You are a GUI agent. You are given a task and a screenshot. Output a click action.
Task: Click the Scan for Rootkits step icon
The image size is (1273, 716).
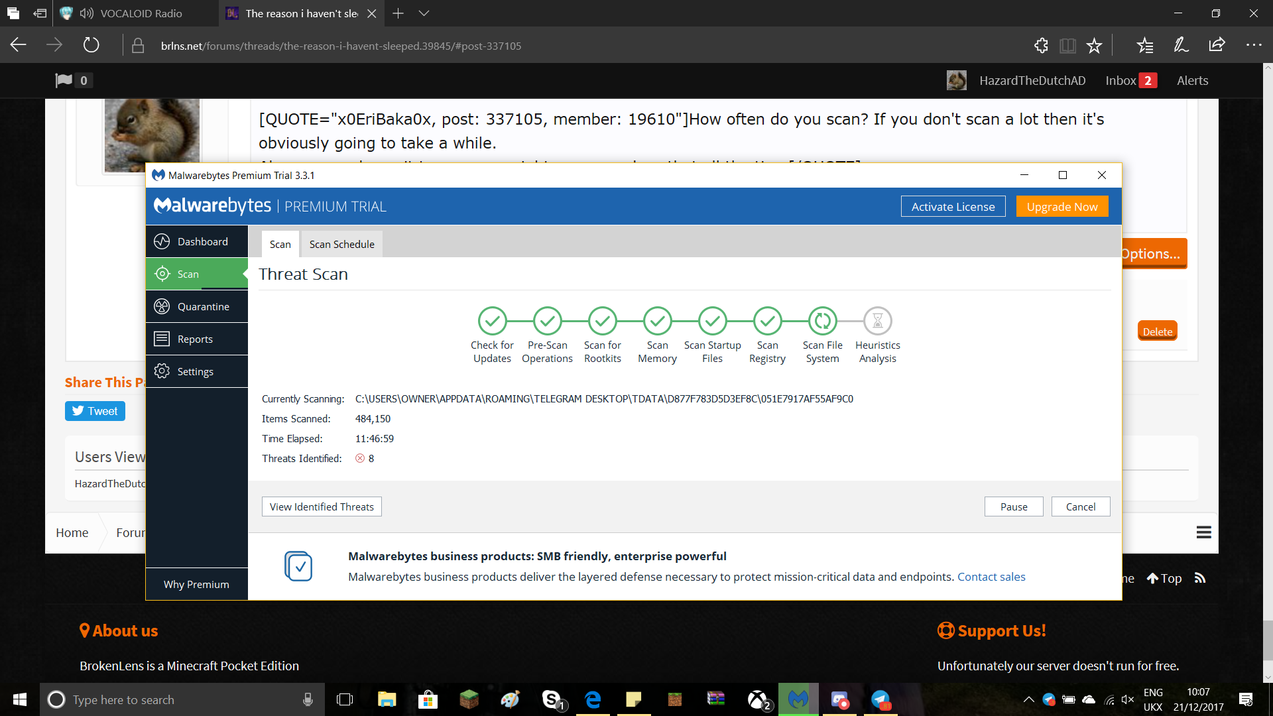coord(602,321)
